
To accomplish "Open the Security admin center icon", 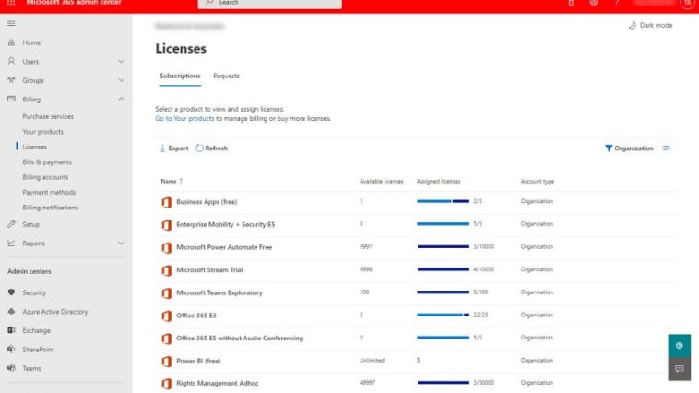I will 11,292.
